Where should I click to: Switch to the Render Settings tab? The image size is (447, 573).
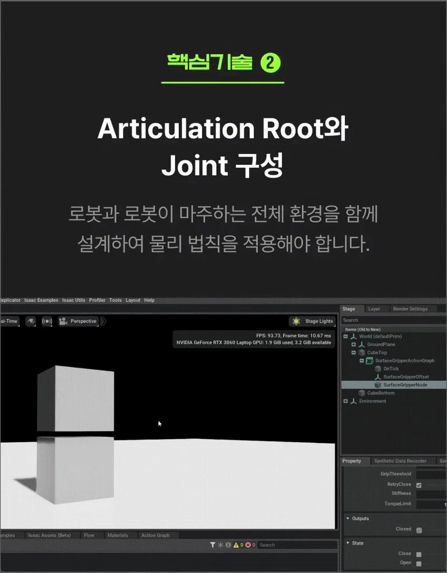point(410,309)
